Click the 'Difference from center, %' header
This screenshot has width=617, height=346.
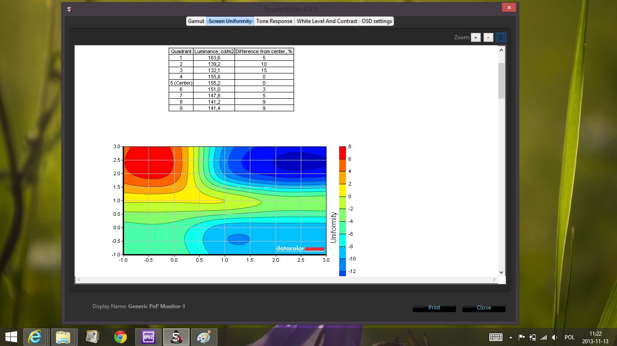(264, 51)
